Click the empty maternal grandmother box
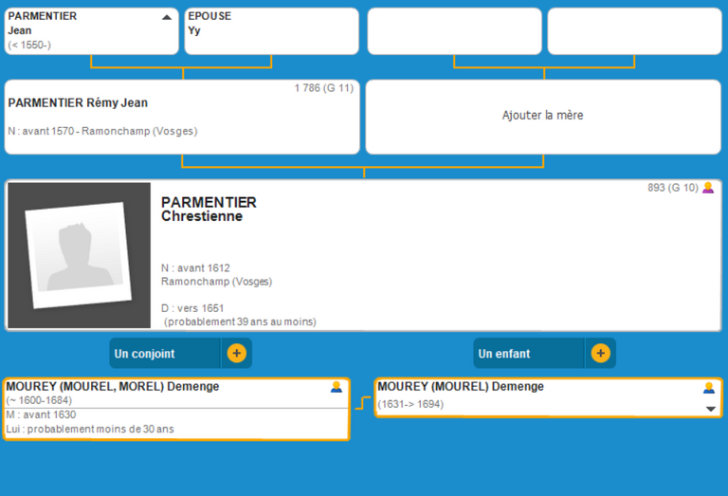The image size is (728, 496). 634,31
